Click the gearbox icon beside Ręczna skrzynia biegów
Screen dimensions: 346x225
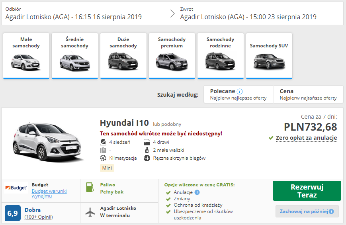coord(147,158)
